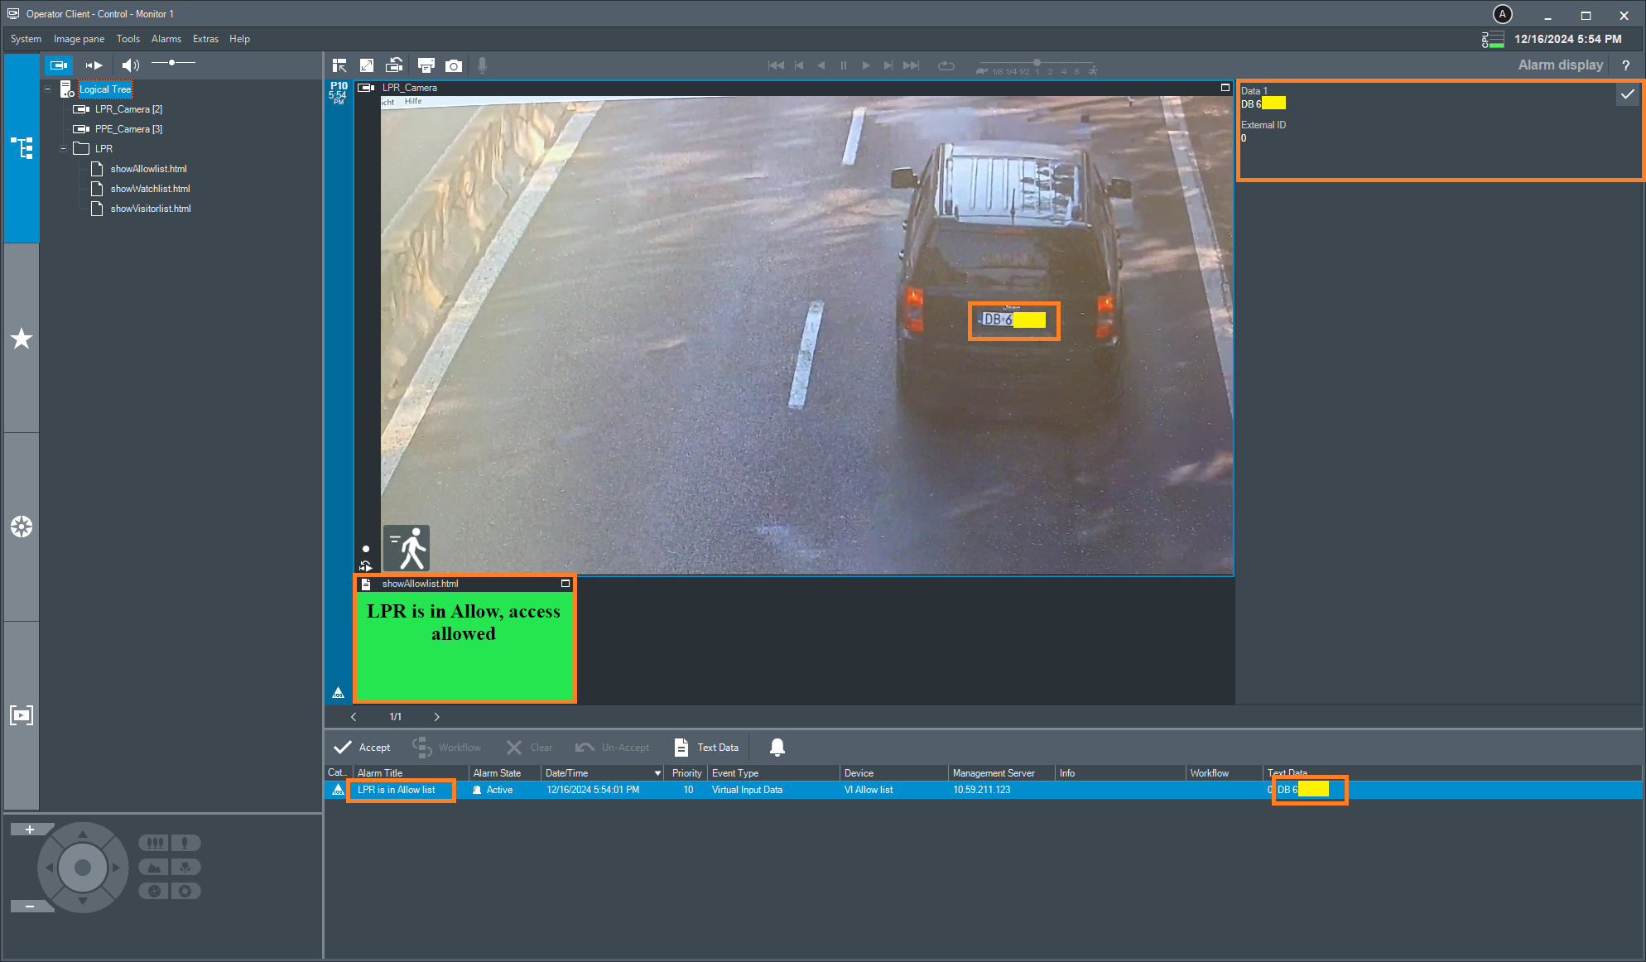
Task: Click the walking person motion icon
Action: click(406, 548)
